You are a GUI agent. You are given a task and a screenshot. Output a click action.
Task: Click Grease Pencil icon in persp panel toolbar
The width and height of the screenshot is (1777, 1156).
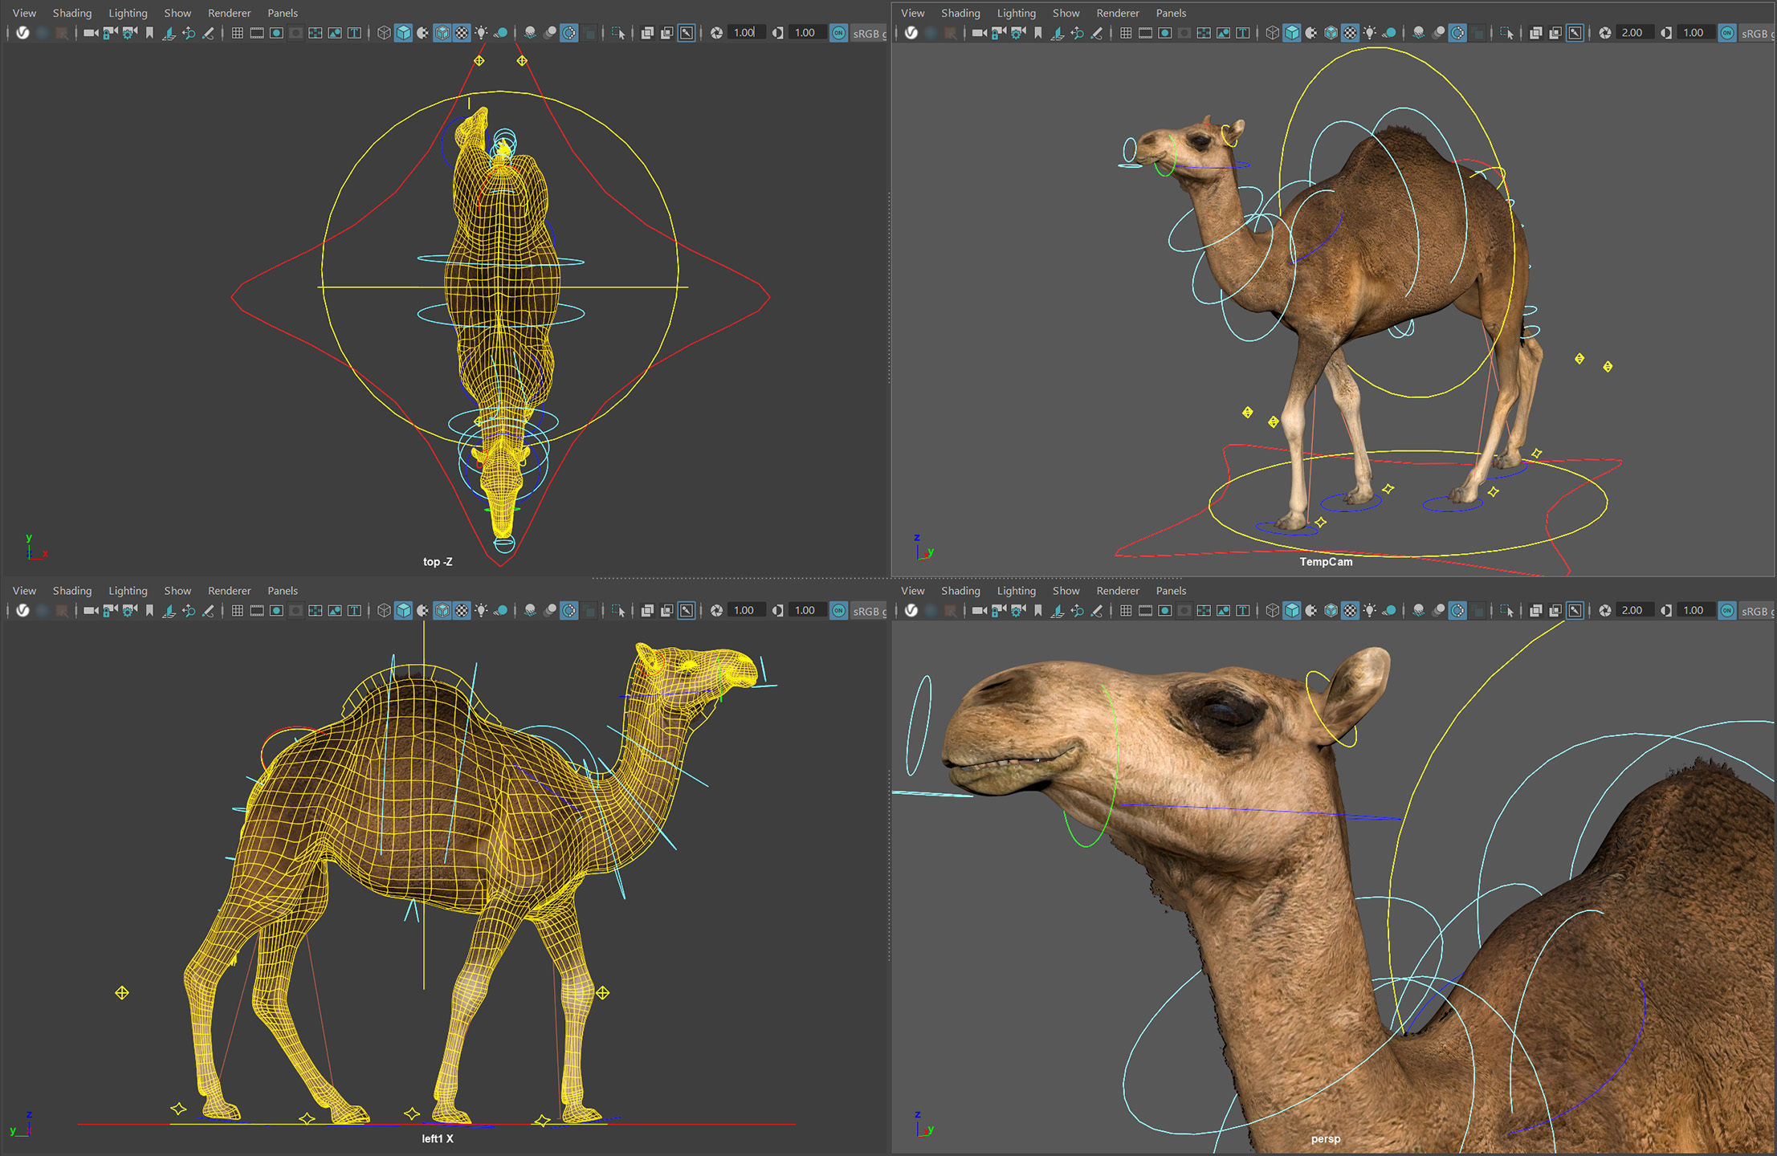coord(1096,610)
